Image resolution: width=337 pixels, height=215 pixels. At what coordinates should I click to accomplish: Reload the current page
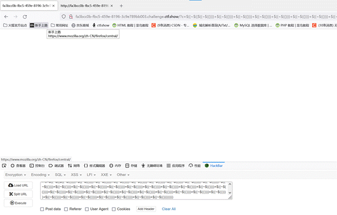coord(24,16)
